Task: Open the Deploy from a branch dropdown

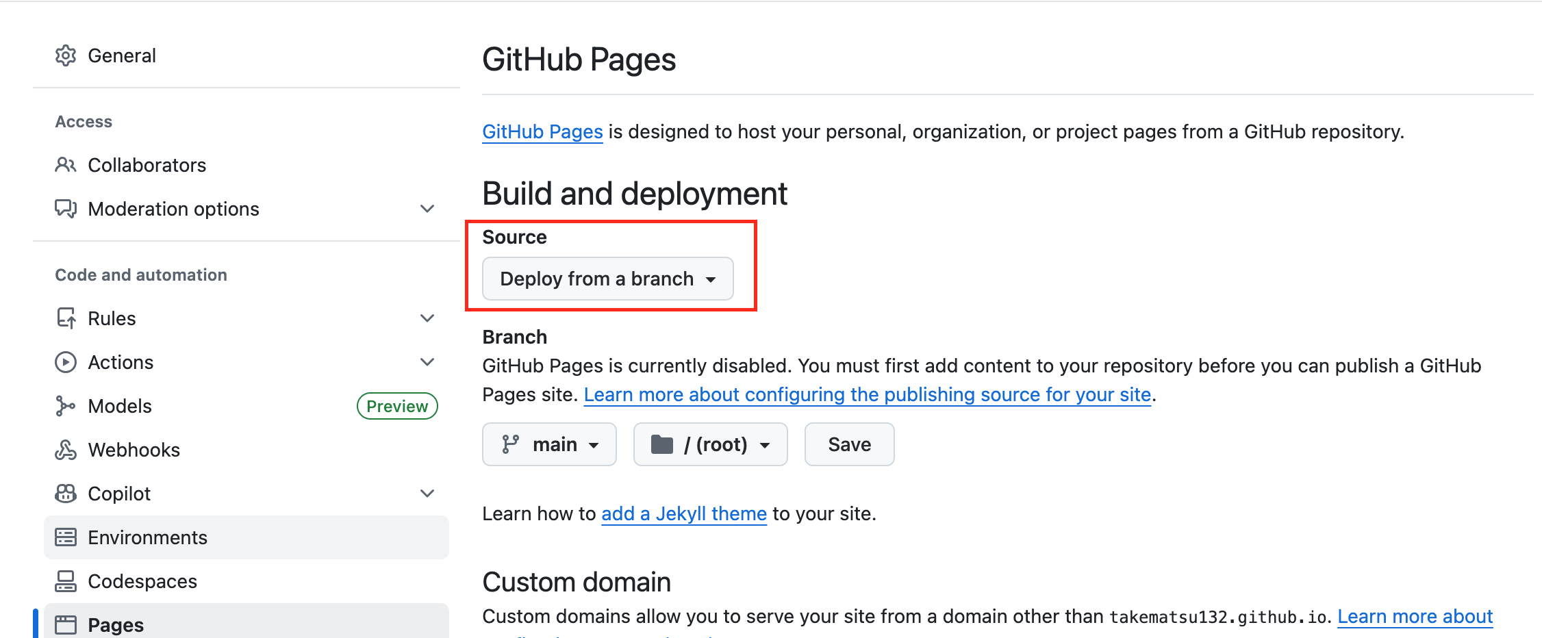Action: pos(607,279)
